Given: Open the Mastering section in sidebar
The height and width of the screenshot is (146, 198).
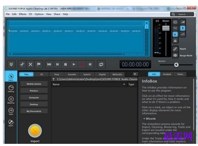Looking at the screenshot, I should 11,100.
